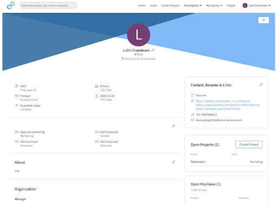Open Lalit Chandnani account dropdown
Screen dimensions: 277x203
(256, 5)
